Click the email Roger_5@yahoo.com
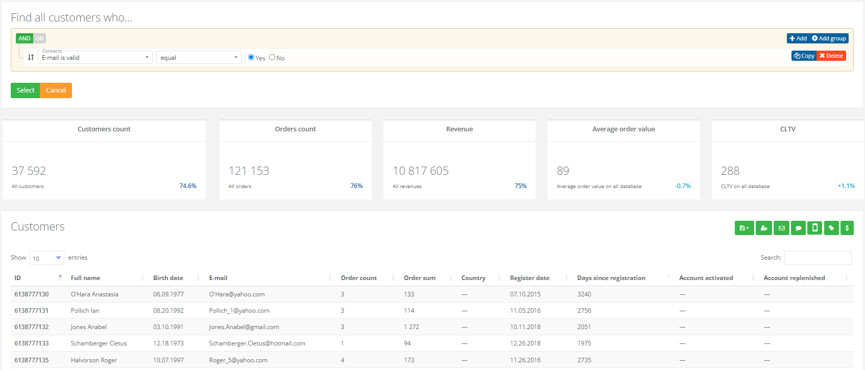This screenshot has height=370, width=865. point(238,360)
